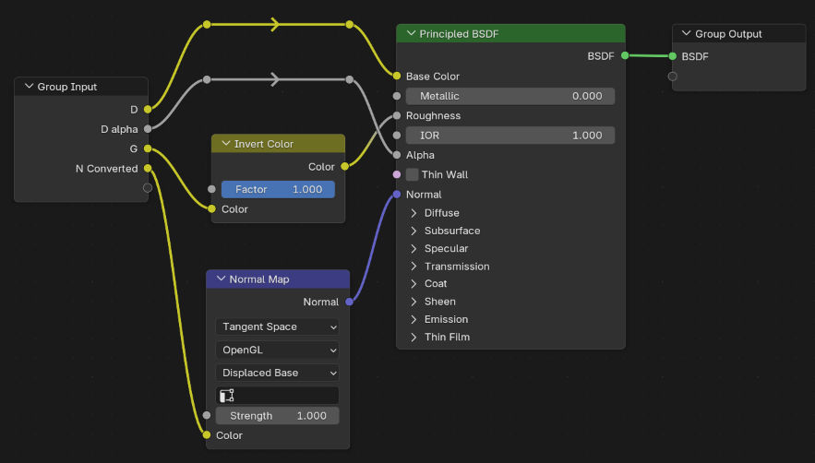The width and height of the screenshot is (815, 463).
Task: Click the Normal Map output Normal socket
Action: pos(349,302)
